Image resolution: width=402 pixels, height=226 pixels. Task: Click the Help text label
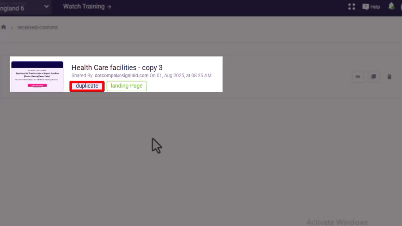[375, 7]
